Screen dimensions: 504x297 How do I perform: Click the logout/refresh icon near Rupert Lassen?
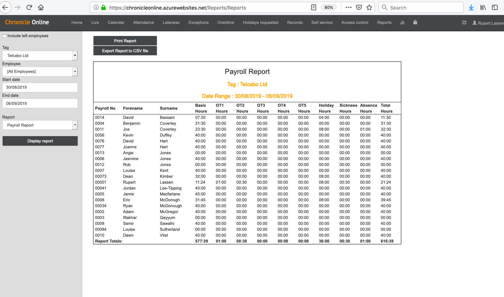[x=464, y=22]
